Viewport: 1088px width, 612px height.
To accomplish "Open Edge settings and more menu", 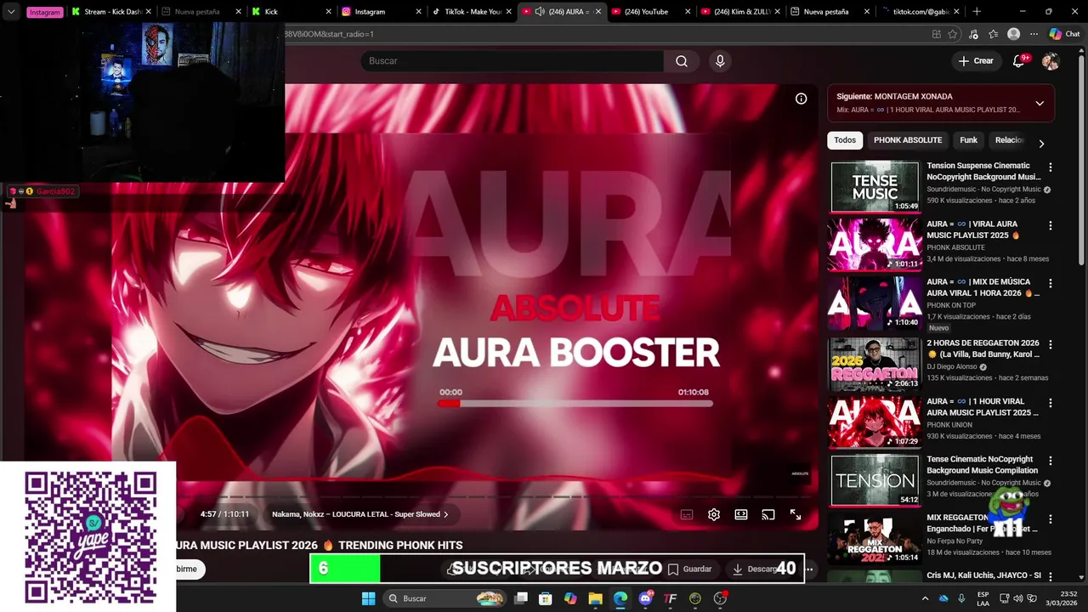I will pyautogui.click(x=1034, y=34).
